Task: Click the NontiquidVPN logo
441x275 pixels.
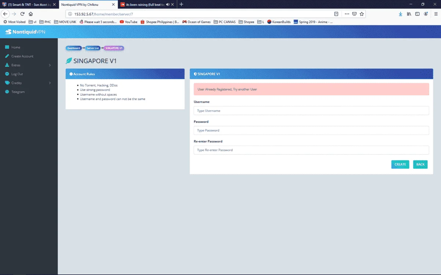Action: [x=25, y=32]
